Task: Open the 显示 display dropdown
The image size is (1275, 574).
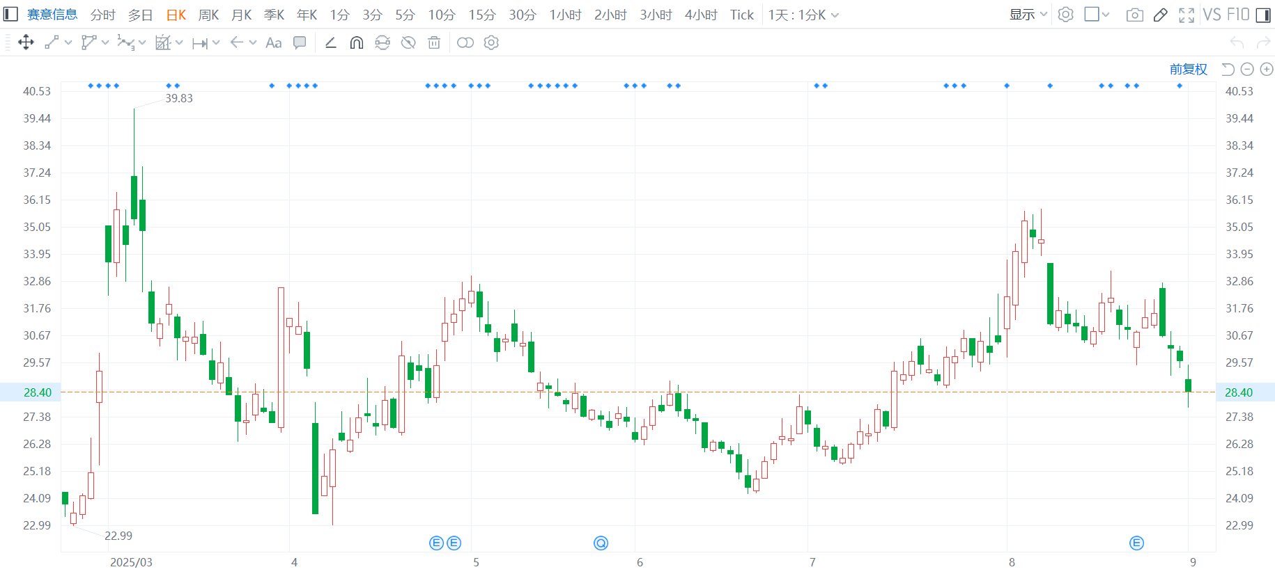Action: [1028, 15]
